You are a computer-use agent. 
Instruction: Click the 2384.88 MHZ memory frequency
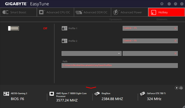coord(112,99)
